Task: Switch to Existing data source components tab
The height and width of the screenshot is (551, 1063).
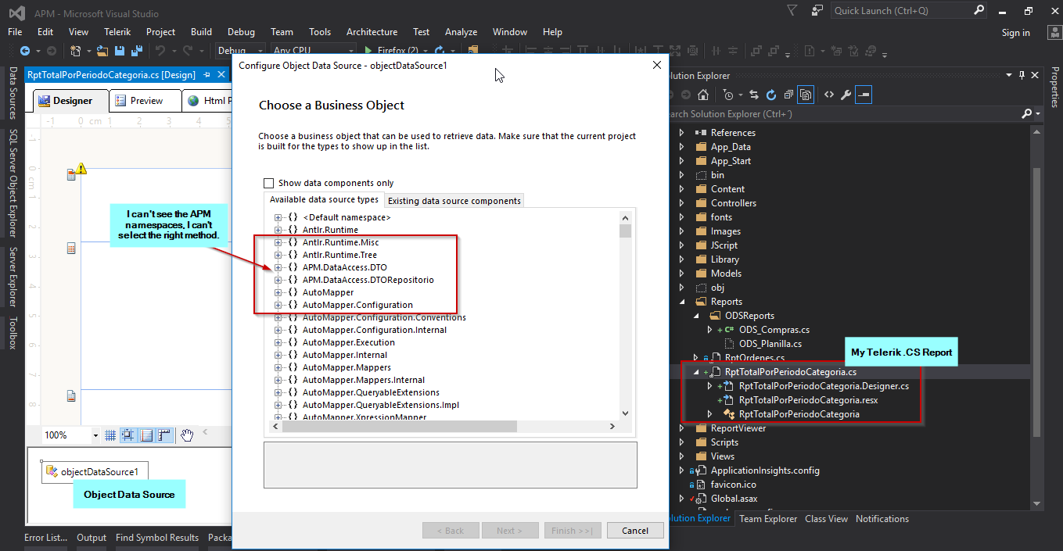Action: 454,201
